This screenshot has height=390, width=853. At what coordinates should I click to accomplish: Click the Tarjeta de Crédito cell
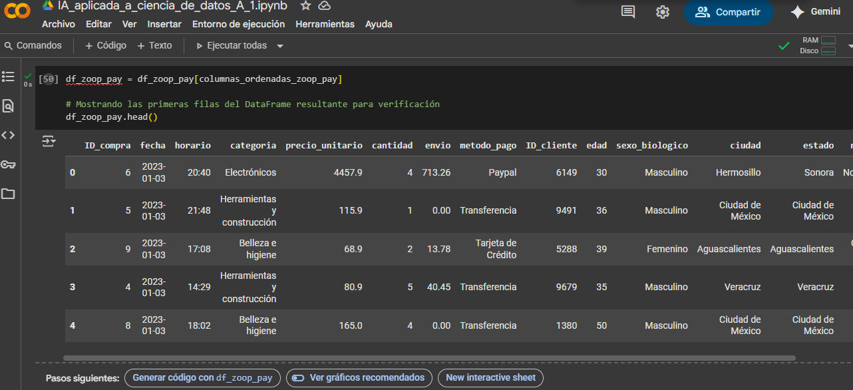(496, 249)
